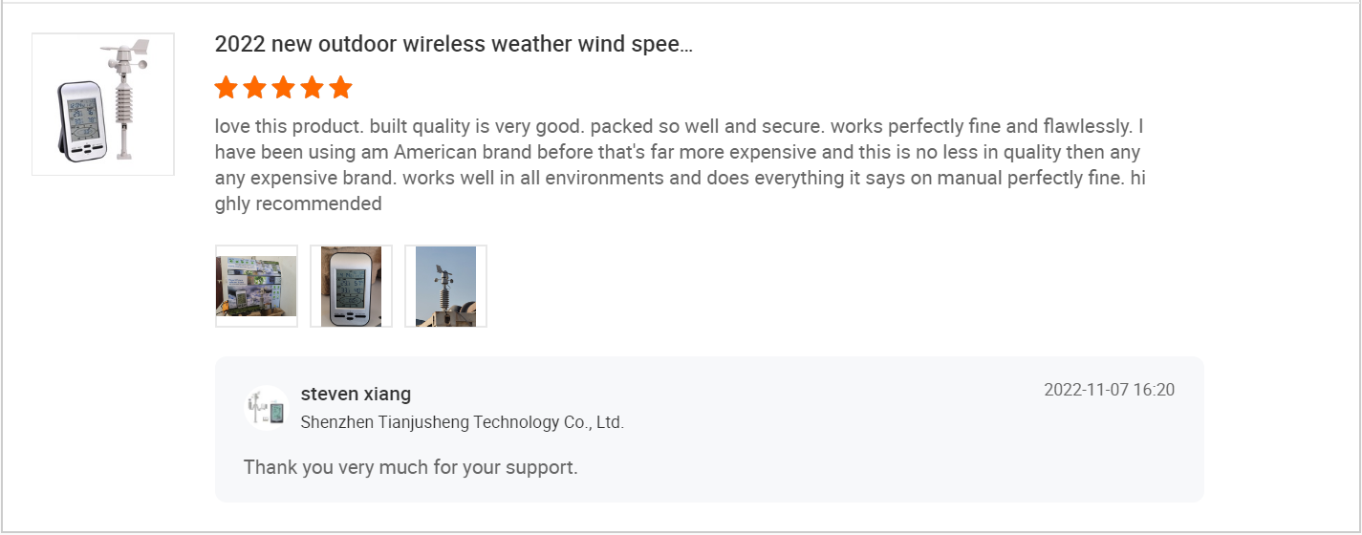Open steven xiang's round seller avatar
This screenshot has width=1362, height=535.
(267, 408)
